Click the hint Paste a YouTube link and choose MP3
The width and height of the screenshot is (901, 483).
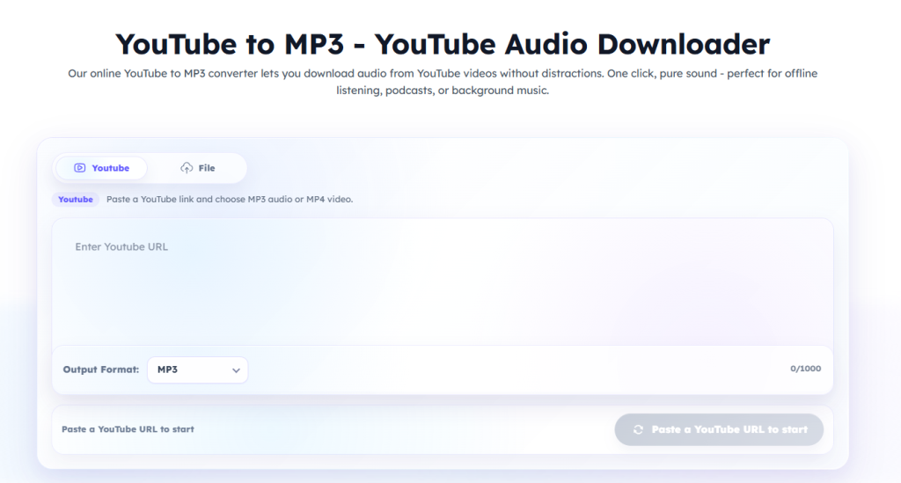click(230, 200)
